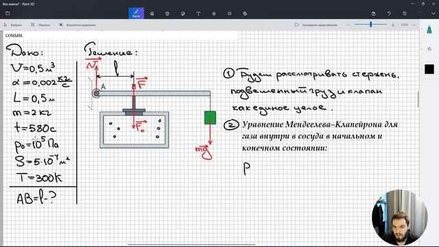Open the Effects tool
The height and width of the screenshot is (247, 439).
tap(214, 14)
